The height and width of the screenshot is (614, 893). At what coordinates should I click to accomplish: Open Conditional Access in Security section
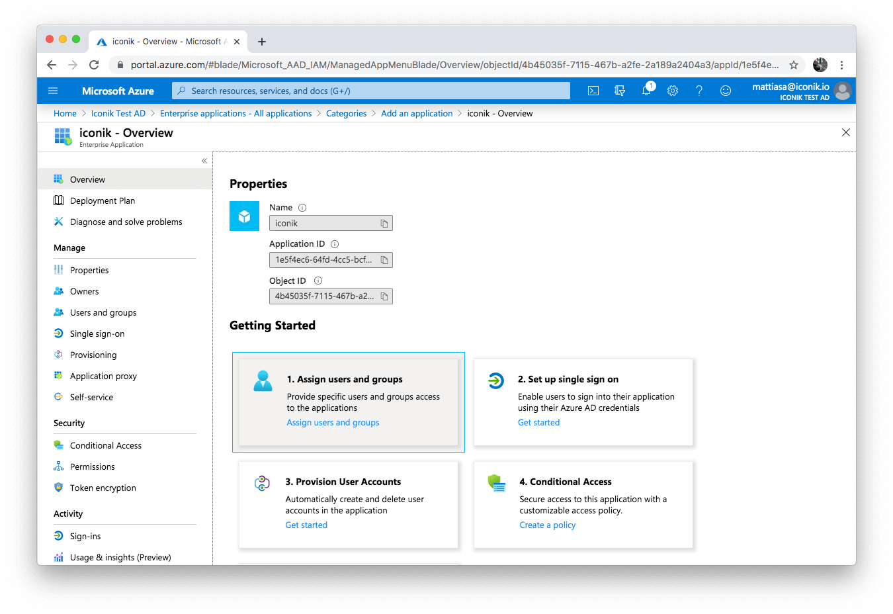106,446
